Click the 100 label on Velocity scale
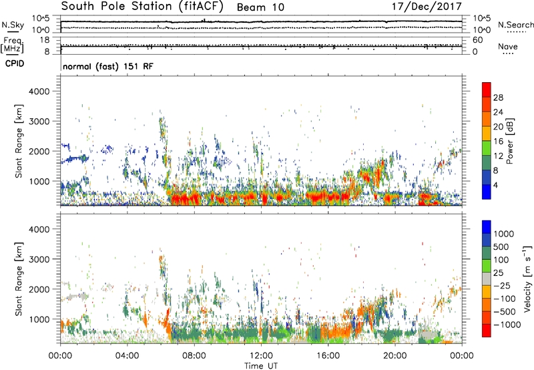534x370 pixels. tap(501, 260)
